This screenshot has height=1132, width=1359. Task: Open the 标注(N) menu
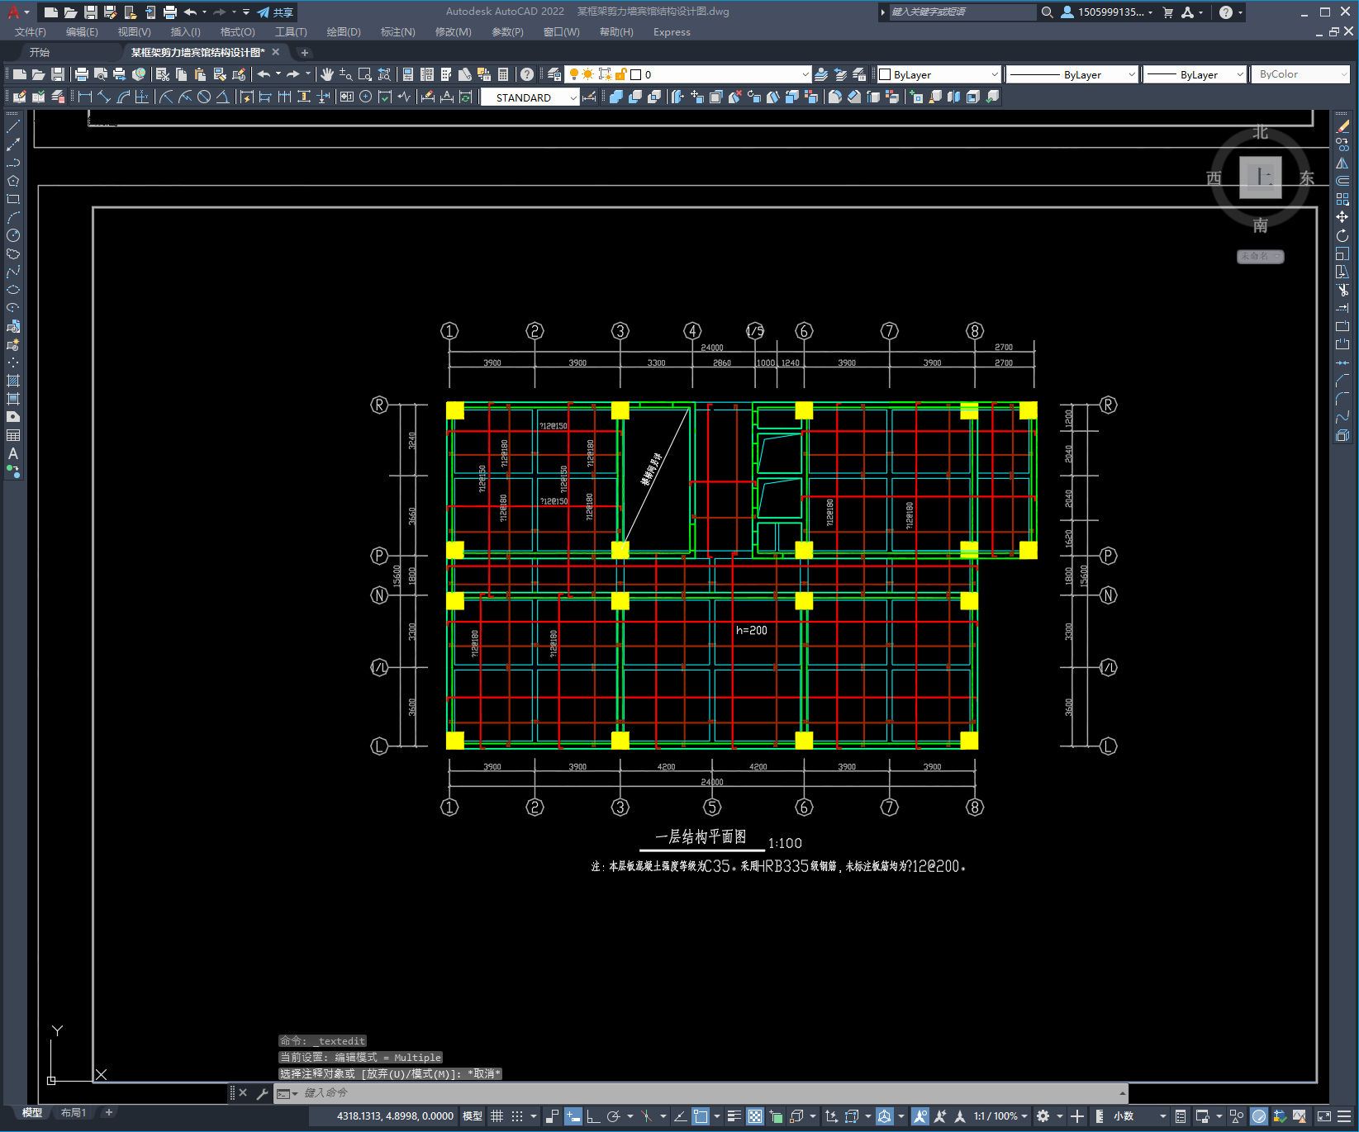pos(397,32)
